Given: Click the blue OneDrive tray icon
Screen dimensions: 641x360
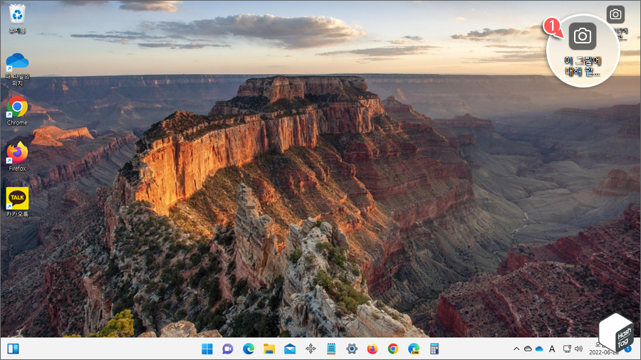Looking at the screenshot, I should (x=539, y=349).
